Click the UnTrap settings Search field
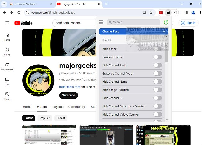Image resolution: width=202 pixels, height=145 pixels. pos(133,22)
